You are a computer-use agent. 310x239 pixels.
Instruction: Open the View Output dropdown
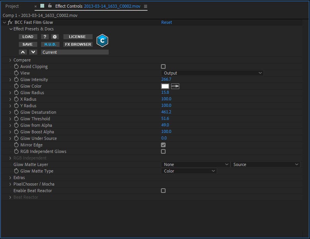[212, 73]
